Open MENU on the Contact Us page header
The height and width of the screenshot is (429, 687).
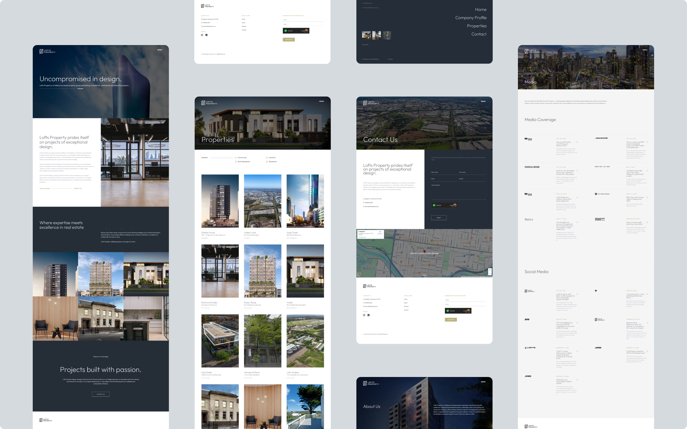[x=483, y=101]
